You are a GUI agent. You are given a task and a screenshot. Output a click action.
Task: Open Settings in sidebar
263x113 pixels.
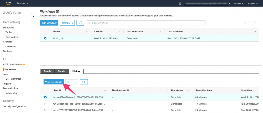click(x=7, y=51)
